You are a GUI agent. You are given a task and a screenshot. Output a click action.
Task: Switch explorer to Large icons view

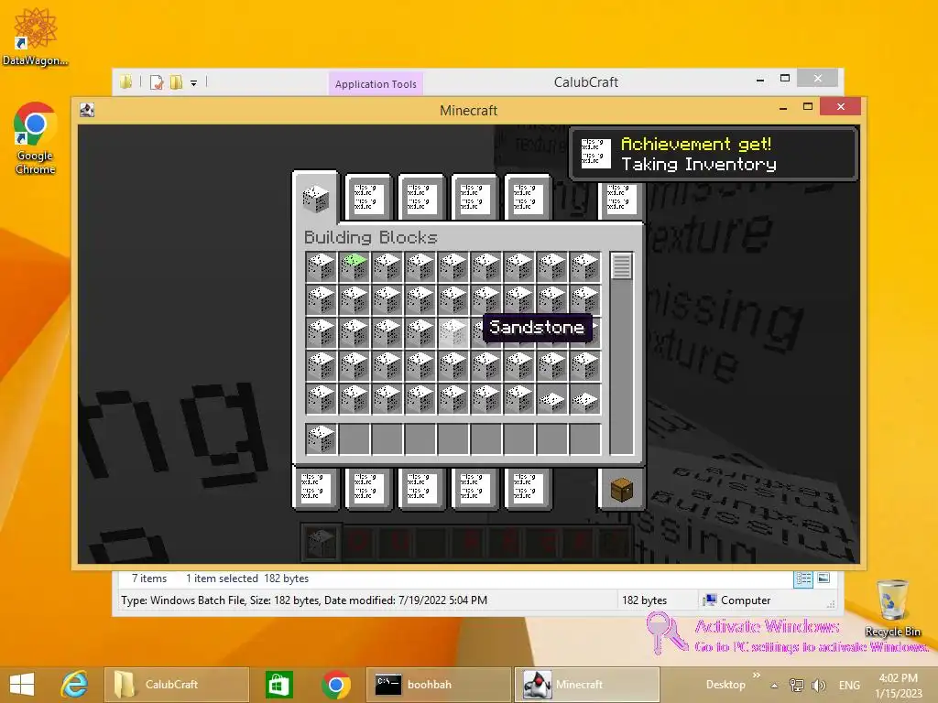click(x=823, y=579)
